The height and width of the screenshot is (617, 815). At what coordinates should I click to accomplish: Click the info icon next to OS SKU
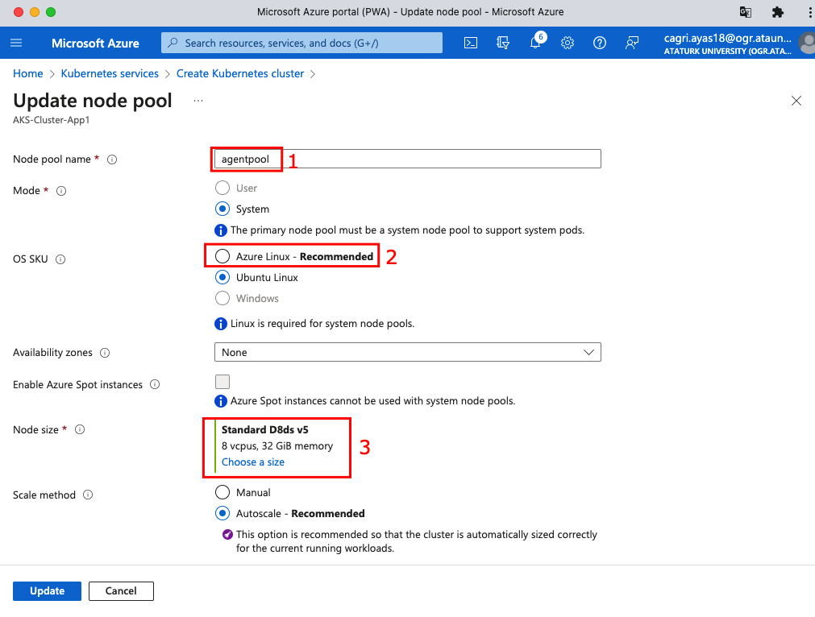60,259
